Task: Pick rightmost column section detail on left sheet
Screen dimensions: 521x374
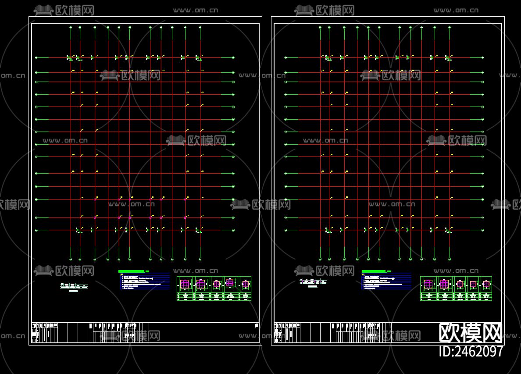Action: click(245, 284)
